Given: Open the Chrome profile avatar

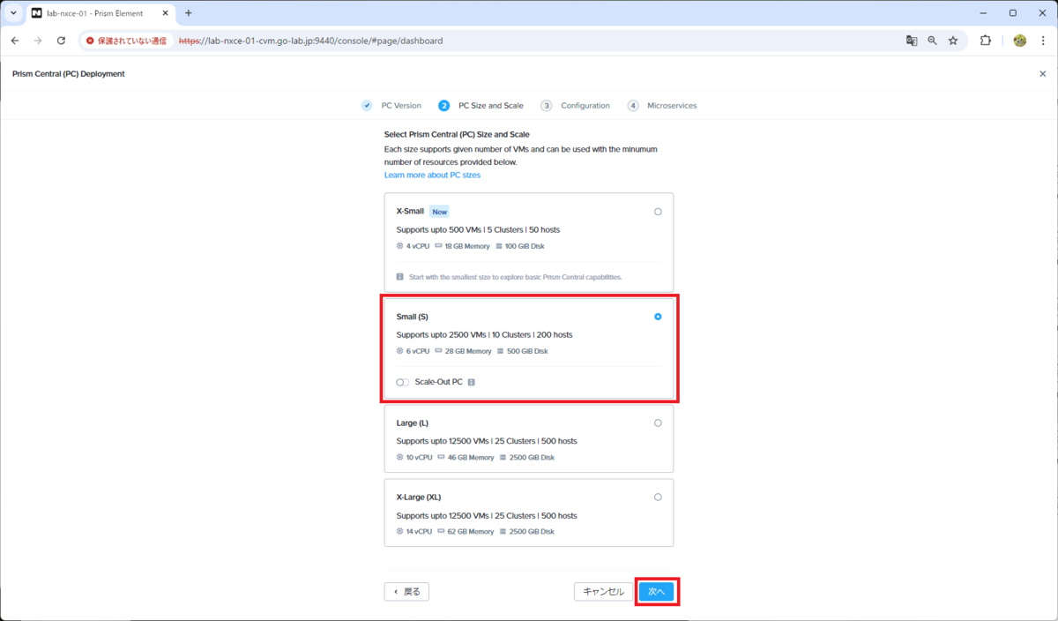Looking at the screenshot, I should tap(1020, 41).
